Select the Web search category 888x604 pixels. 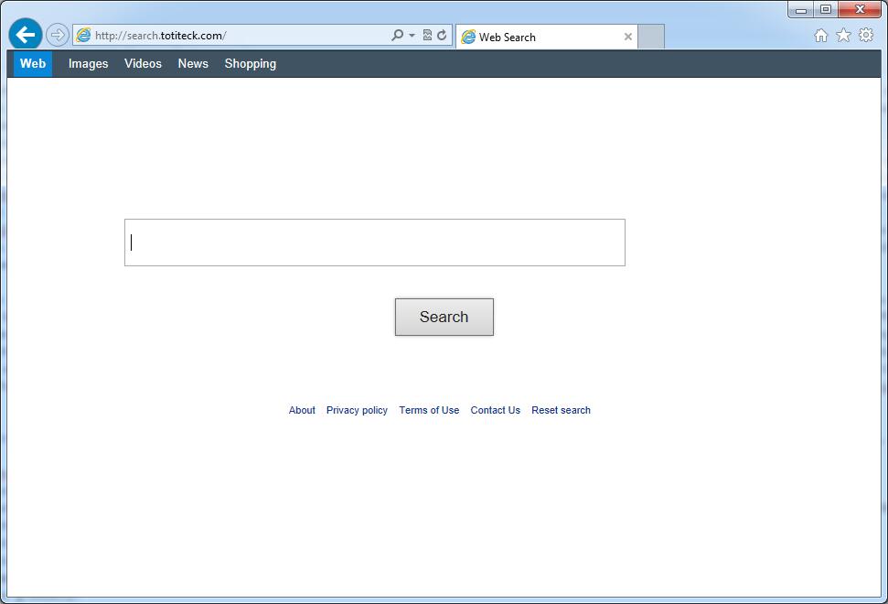(33, 63)
